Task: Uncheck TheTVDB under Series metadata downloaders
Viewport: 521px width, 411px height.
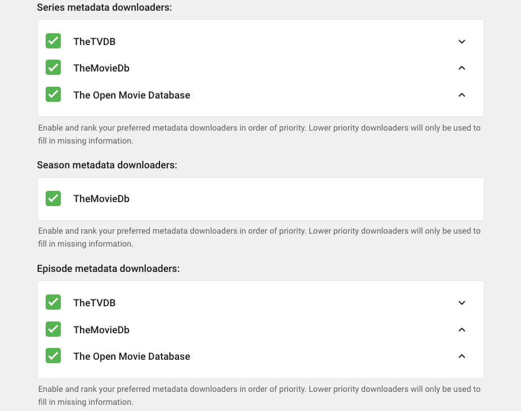Action: [53, 41]
